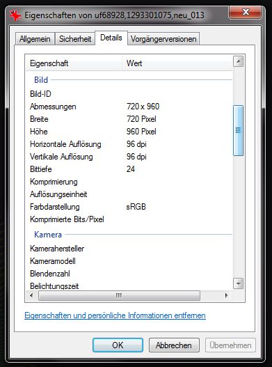
Task: Click the vertical scrollbar down arrow
Action: click(239, 283)
